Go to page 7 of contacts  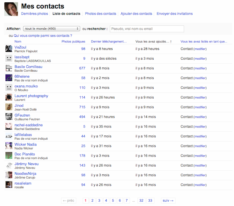(x=126, y=201)
